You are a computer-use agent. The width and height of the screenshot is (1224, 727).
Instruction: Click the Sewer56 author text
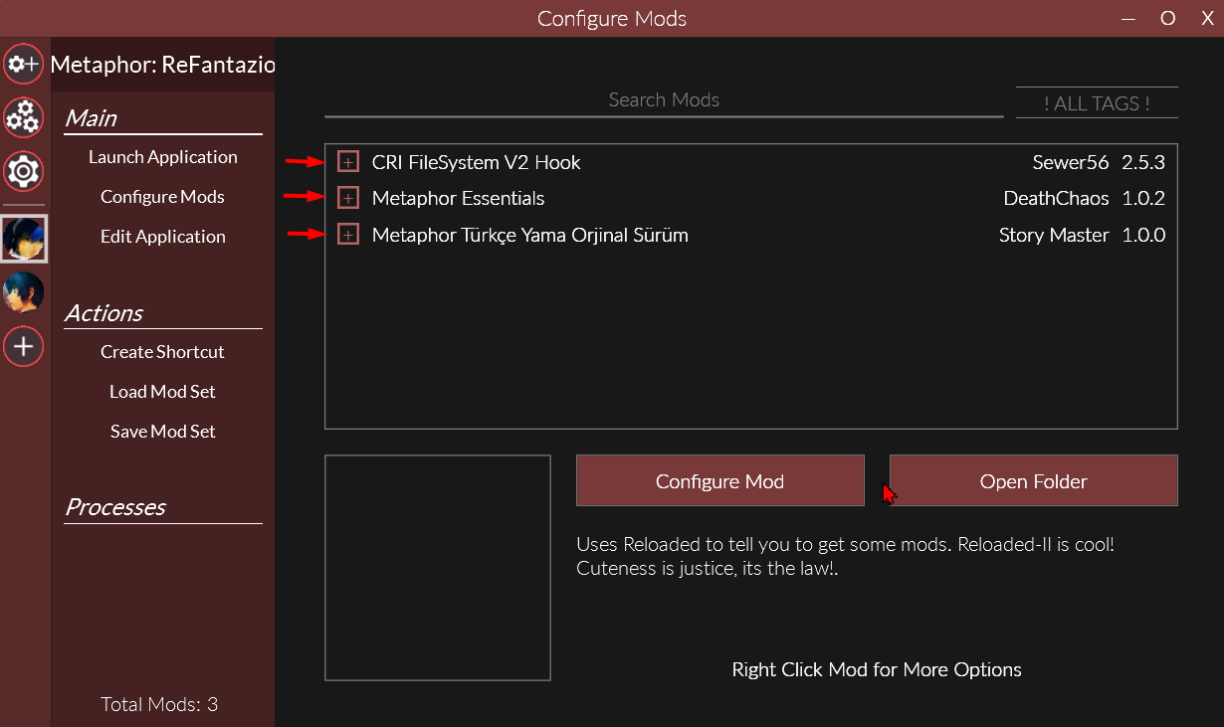pyautogui.click(x=1071, y=162)
